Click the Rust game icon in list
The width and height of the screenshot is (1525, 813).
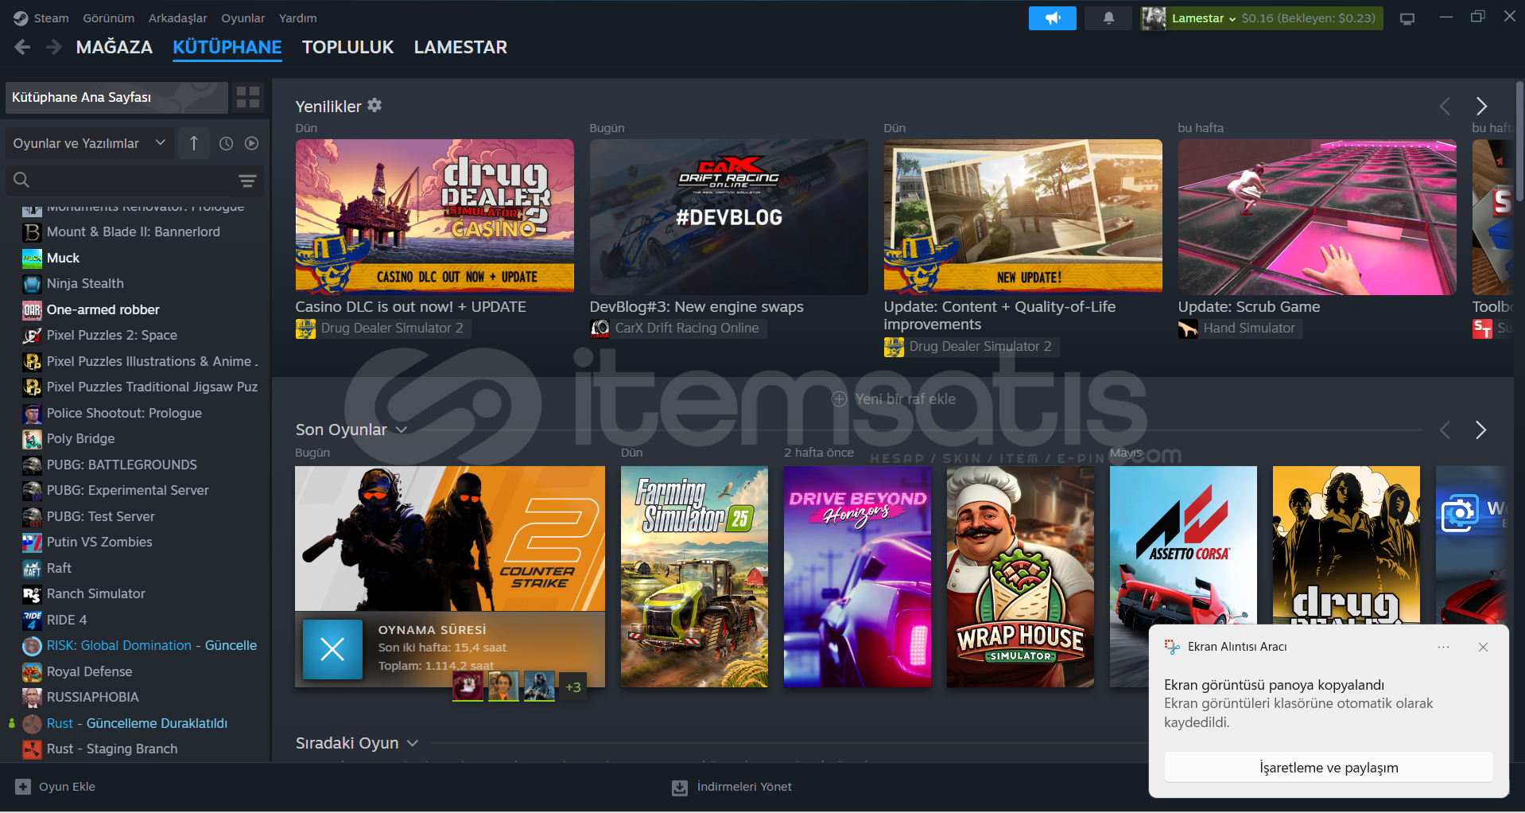32,724
